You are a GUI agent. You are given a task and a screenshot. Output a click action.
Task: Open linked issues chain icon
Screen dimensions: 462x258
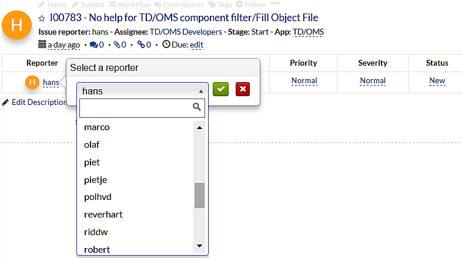click(140, 44)
